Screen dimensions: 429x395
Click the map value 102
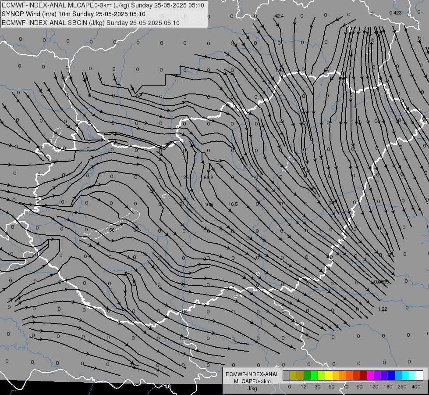coord(183,338)
